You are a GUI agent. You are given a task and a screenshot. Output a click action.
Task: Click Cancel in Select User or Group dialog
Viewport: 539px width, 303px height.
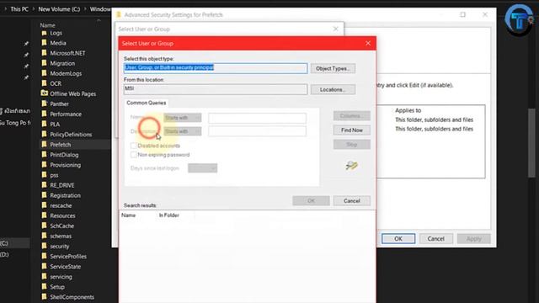click(352, 200)
